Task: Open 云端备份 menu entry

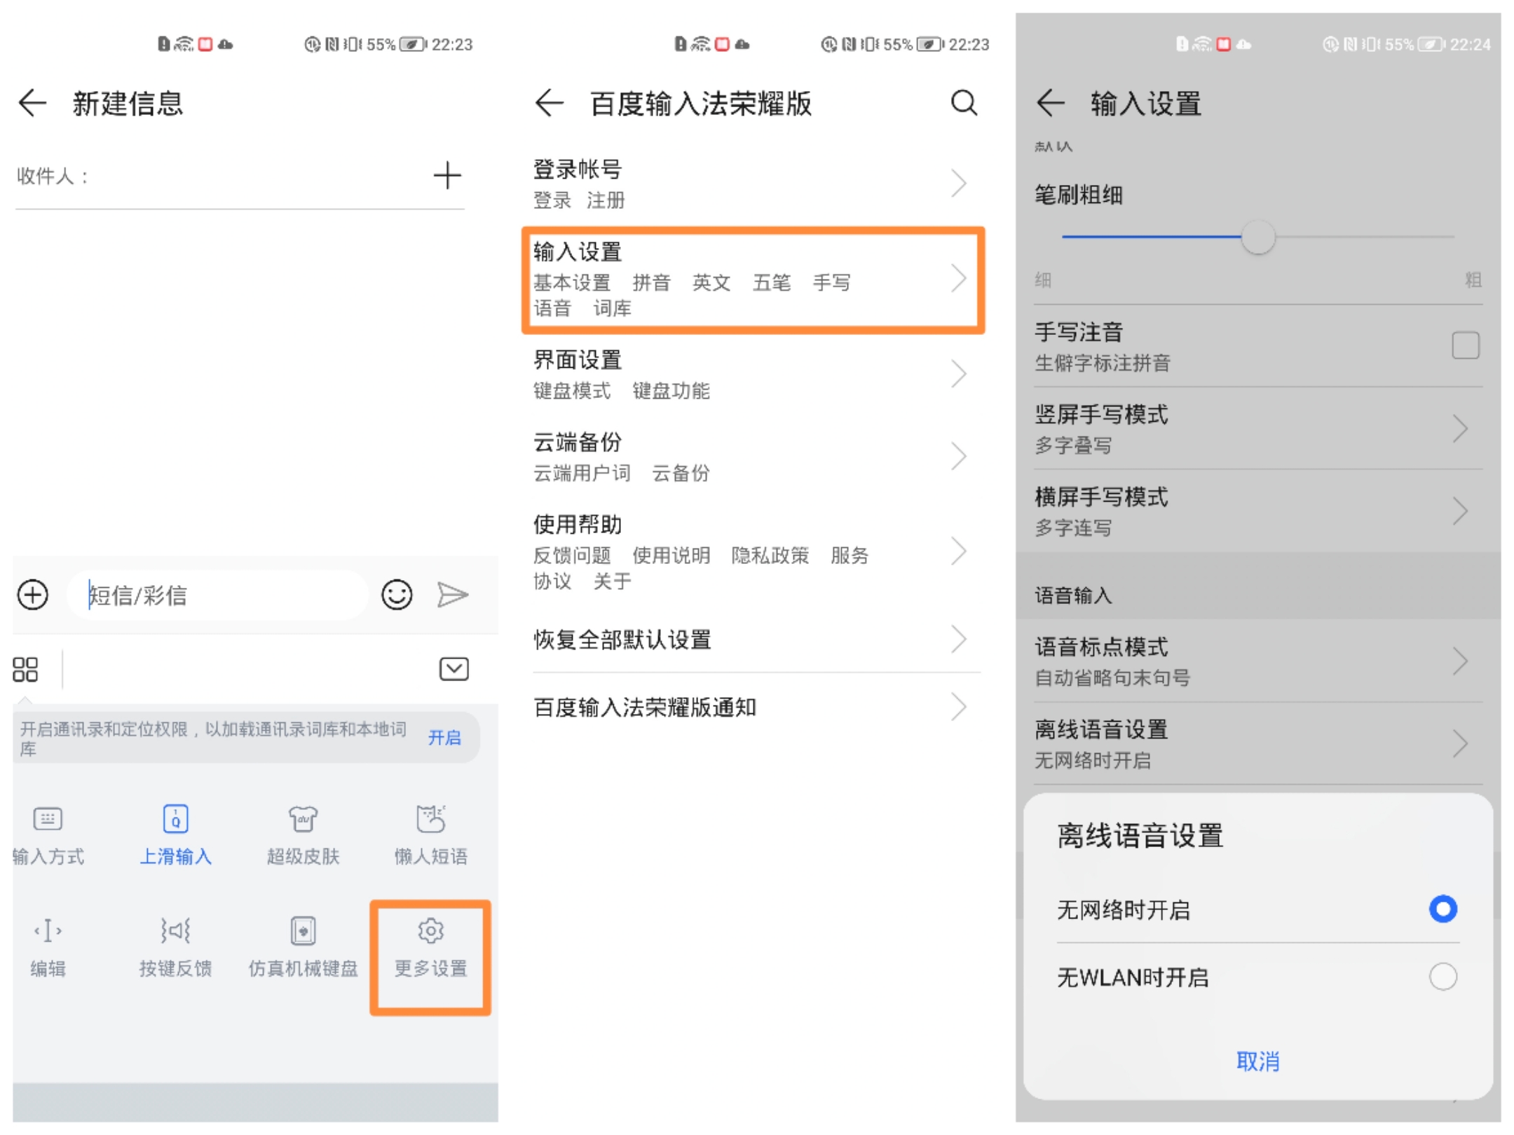Action: click(x=753, y=457)
